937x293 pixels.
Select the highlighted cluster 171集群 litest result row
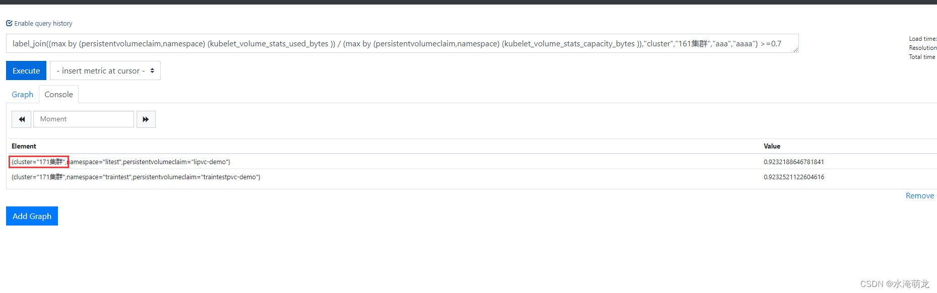pyautogui.click(x=121, y=162)
